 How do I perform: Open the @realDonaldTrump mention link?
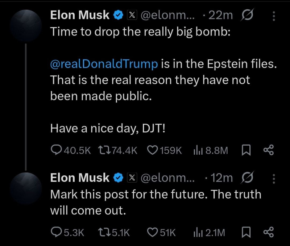click(x=104, y=64)
